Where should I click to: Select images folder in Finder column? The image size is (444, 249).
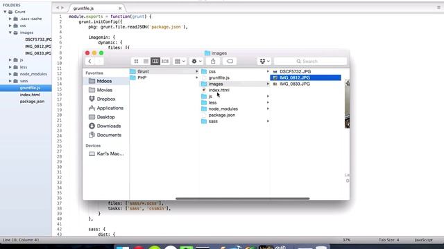[x=235, y=84]
